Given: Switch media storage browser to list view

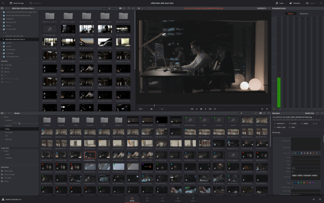Looking at the screenshot, I should pyautogui.click(x=124, y=8).
